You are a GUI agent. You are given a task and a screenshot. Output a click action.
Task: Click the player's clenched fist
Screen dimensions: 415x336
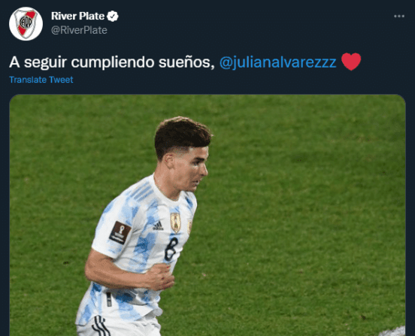[161, 277]
